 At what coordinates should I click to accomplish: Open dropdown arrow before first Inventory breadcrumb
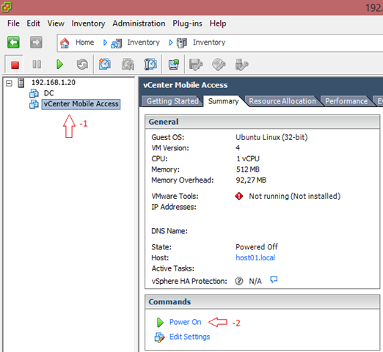point(105,43)
